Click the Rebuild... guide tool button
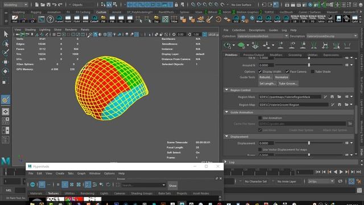The height and width of the screenshot is (205, 364). [x=266, y=77]
